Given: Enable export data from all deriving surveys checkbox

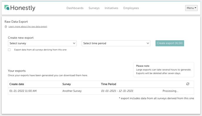Looking at the screenshot, I should [9, 50].
